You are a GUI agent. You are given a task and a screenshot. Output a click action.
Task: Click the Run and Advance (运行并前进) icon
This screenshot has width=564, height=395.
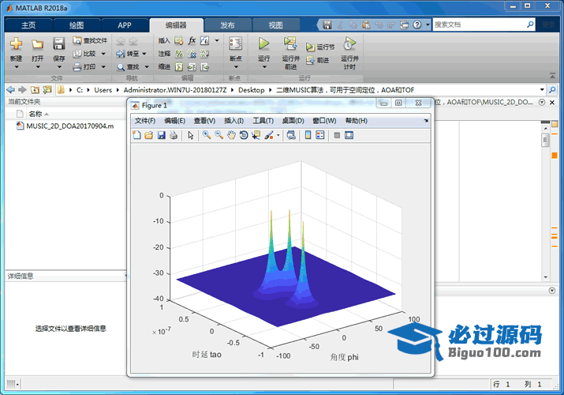tap(290, 43)
